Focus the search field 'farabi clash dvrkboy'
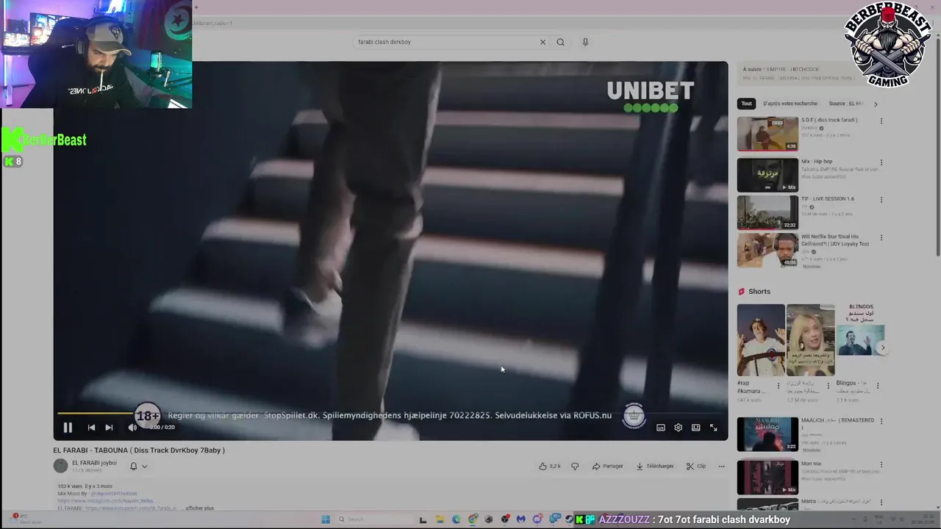Viewport: 941px width, 529px height. [x=446, y=42]
